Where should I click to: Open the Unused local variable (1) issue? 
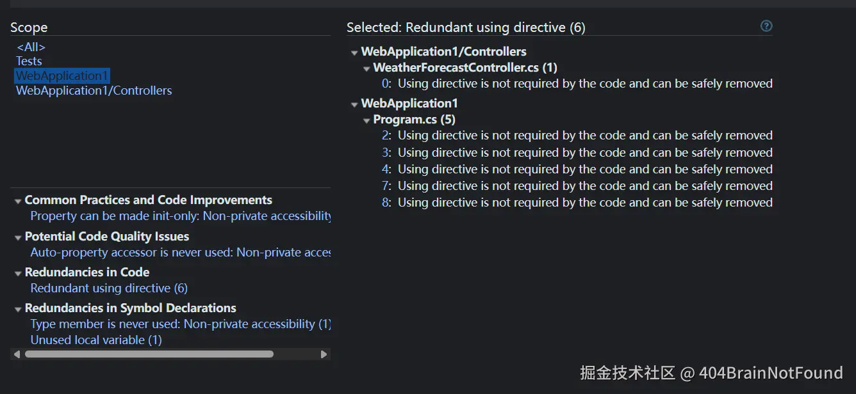tap(96, 340)
